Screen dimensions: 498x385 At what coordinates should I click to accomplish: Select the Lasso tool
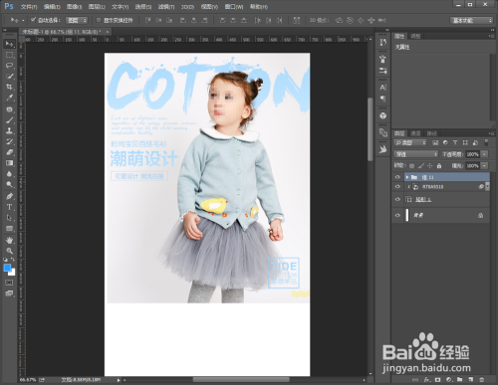(x=9, y=66)
